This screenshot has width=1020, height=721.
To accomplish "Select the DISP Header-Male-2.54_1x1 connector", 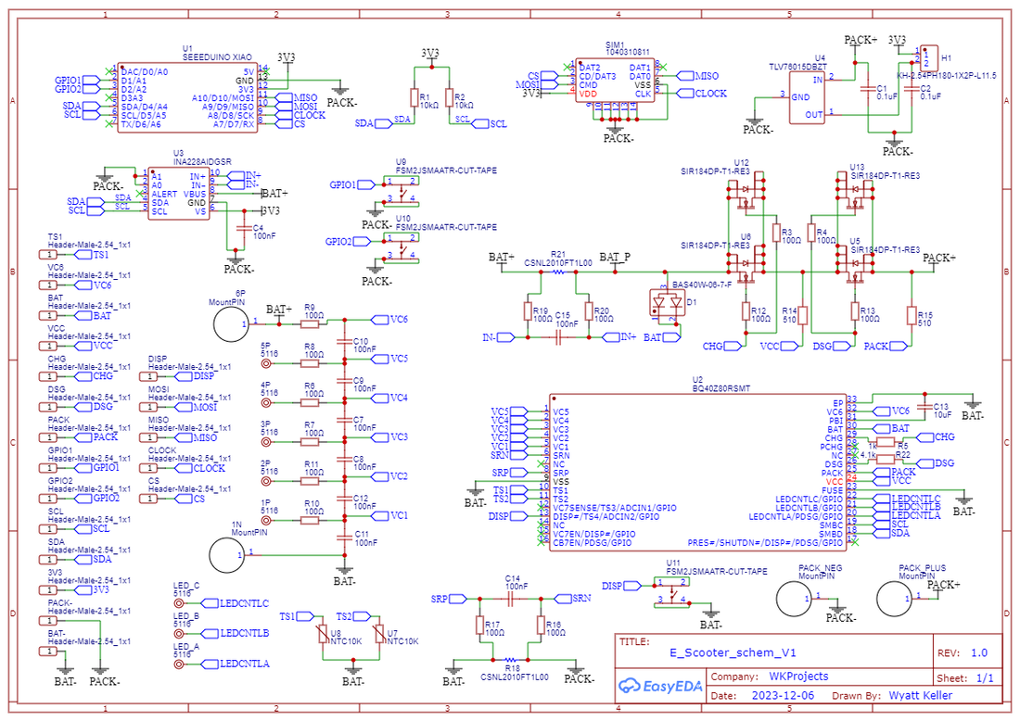I will click(148, 376).
